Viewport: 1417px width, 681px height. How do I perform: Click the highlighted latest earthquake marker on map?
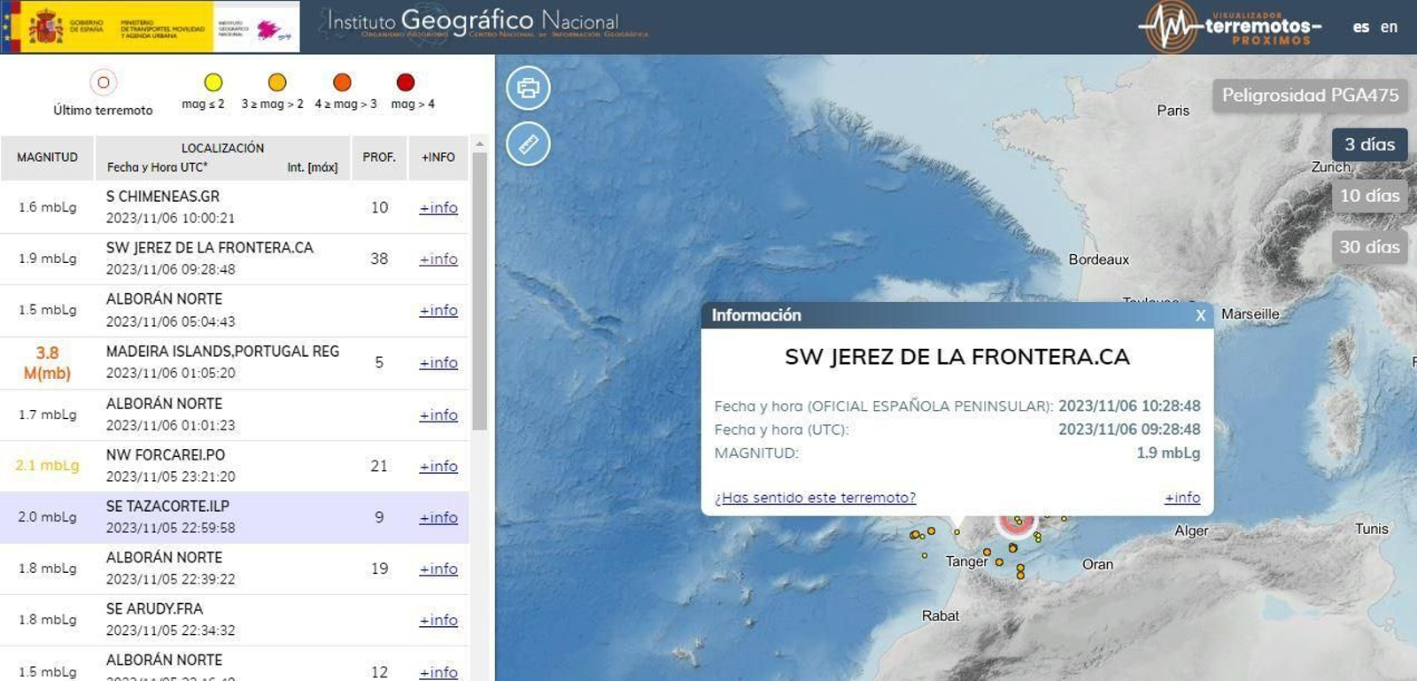pos(1017,522)
